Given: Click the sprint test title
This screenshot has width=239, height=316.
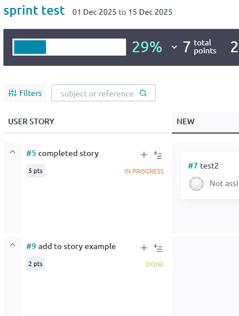Looking at the screenshot, I should (34, 11).
